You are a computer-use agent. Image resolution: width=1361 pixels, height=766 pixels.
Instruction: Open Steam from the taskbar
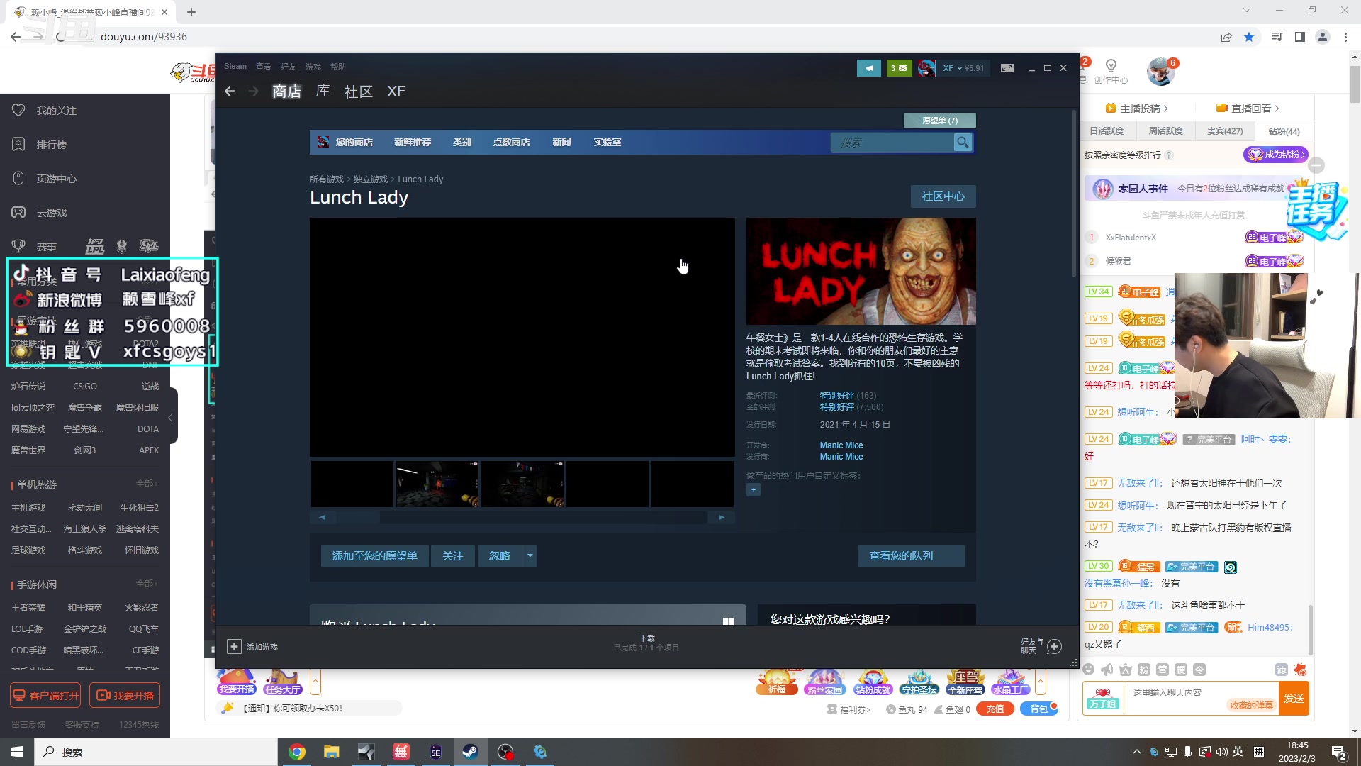[x=470, y=752]
